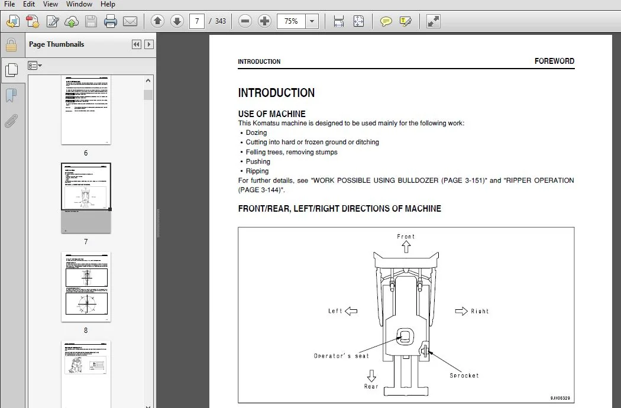Click the fit one full page icon
Image resolution: width=621 pixels, height=408 pixels.
coord(358,21)
